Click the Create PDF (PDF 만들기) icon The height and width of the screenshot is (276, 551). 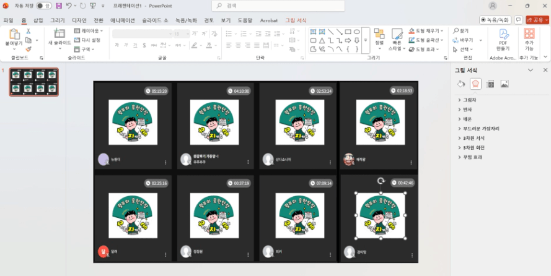point(503,38)
